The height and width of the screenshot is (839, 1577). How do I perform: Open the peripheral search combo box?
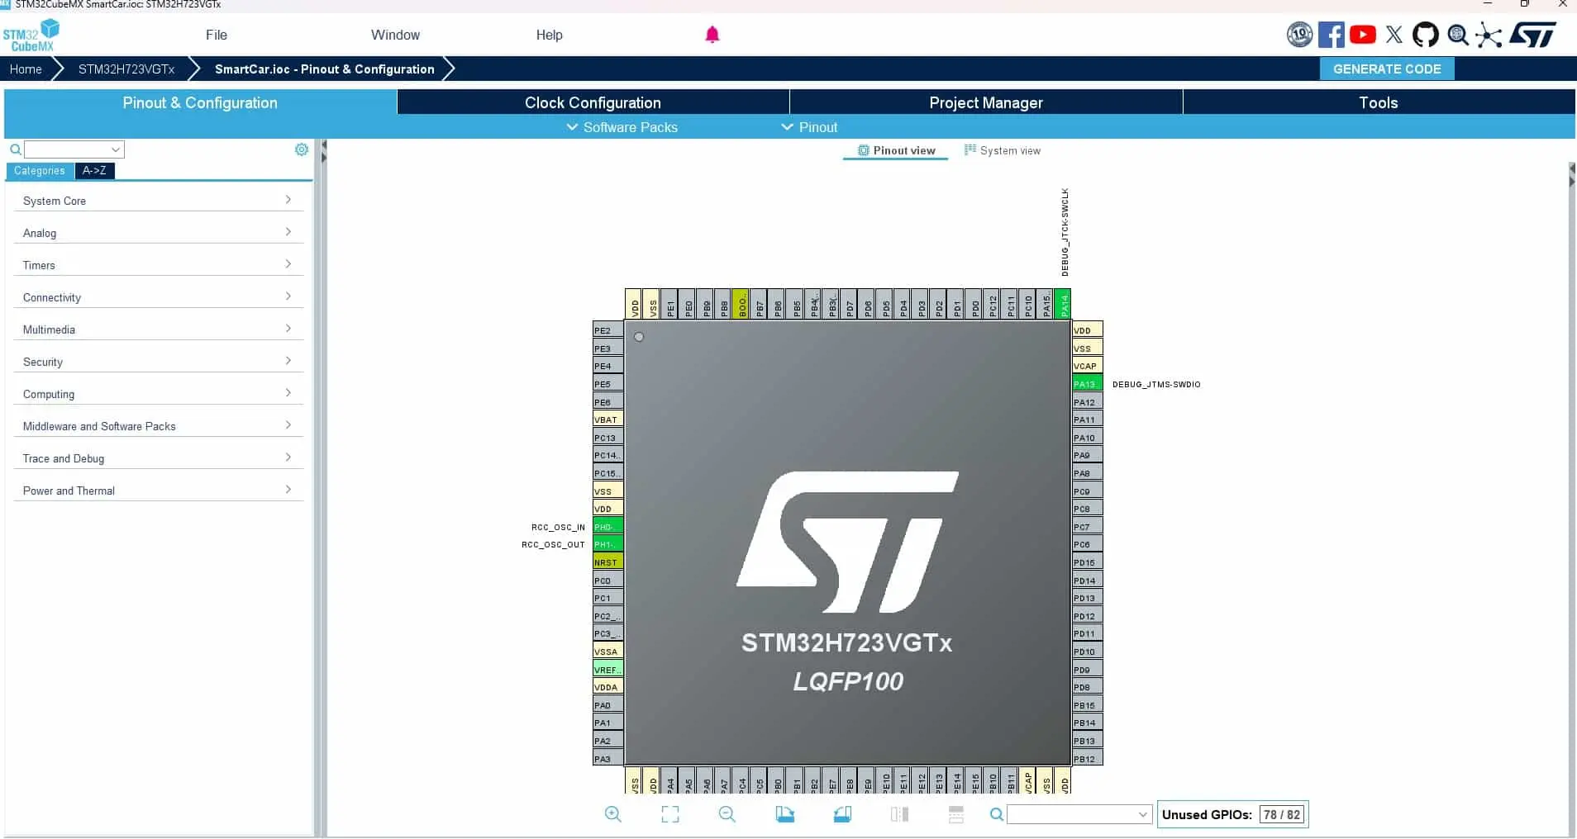coord(74,149)
